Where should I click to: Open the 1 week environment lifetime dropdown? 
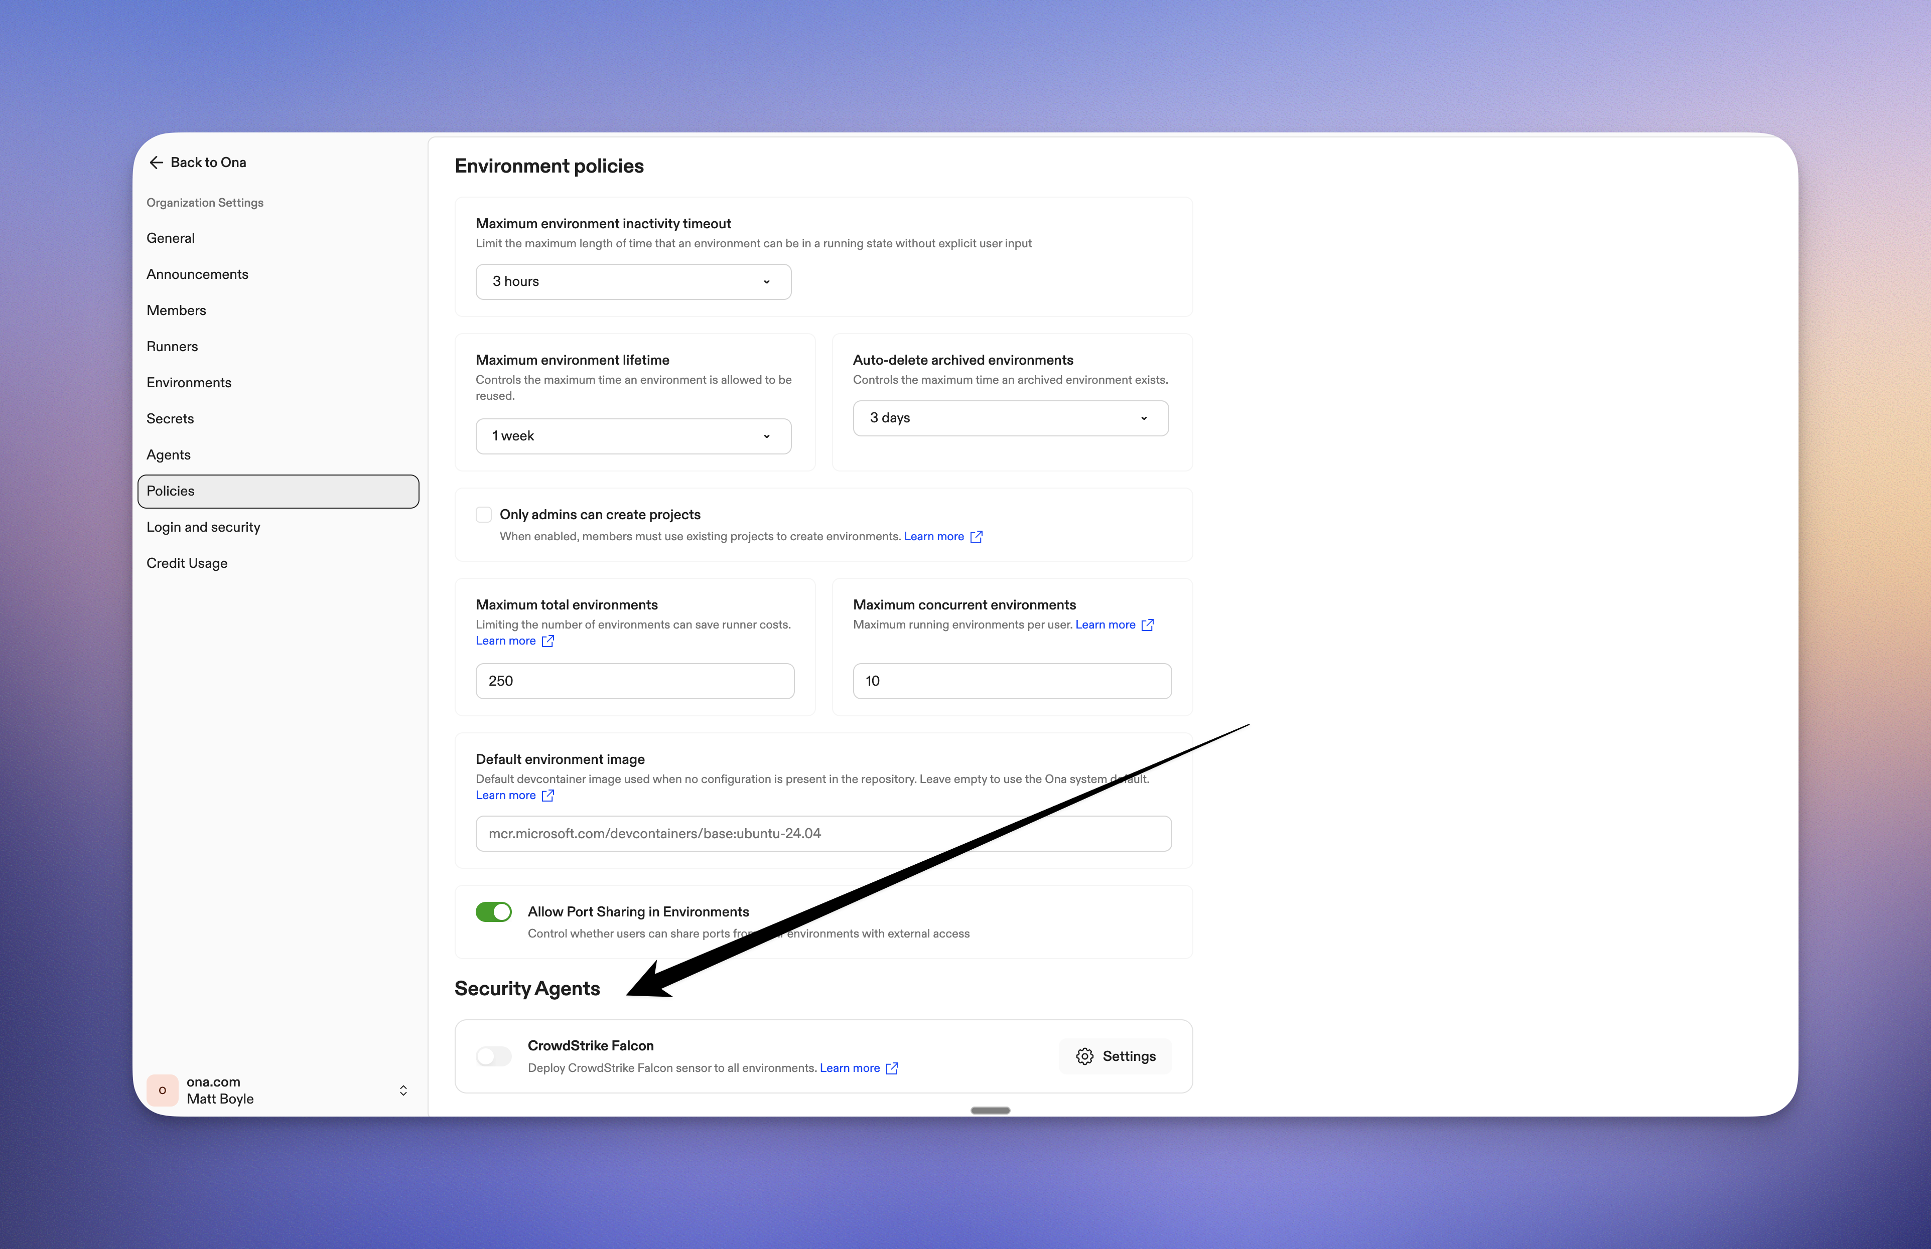[x=633, y=435]
